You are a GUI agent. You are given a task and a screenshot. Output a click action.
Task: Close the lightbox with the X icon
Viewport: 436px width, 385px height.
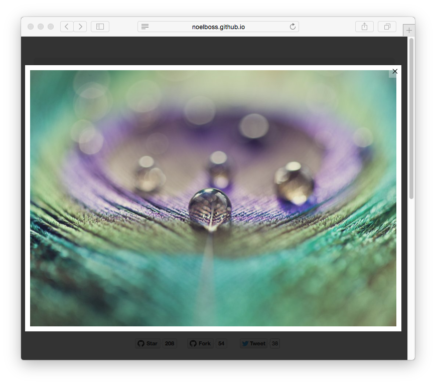coord(395,71)
